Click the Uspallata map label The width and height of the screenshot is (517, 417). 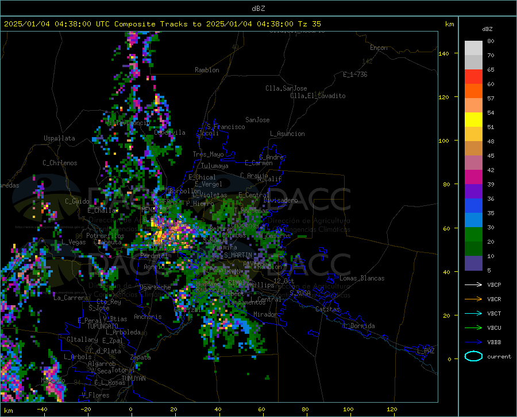tap(59, 138)
